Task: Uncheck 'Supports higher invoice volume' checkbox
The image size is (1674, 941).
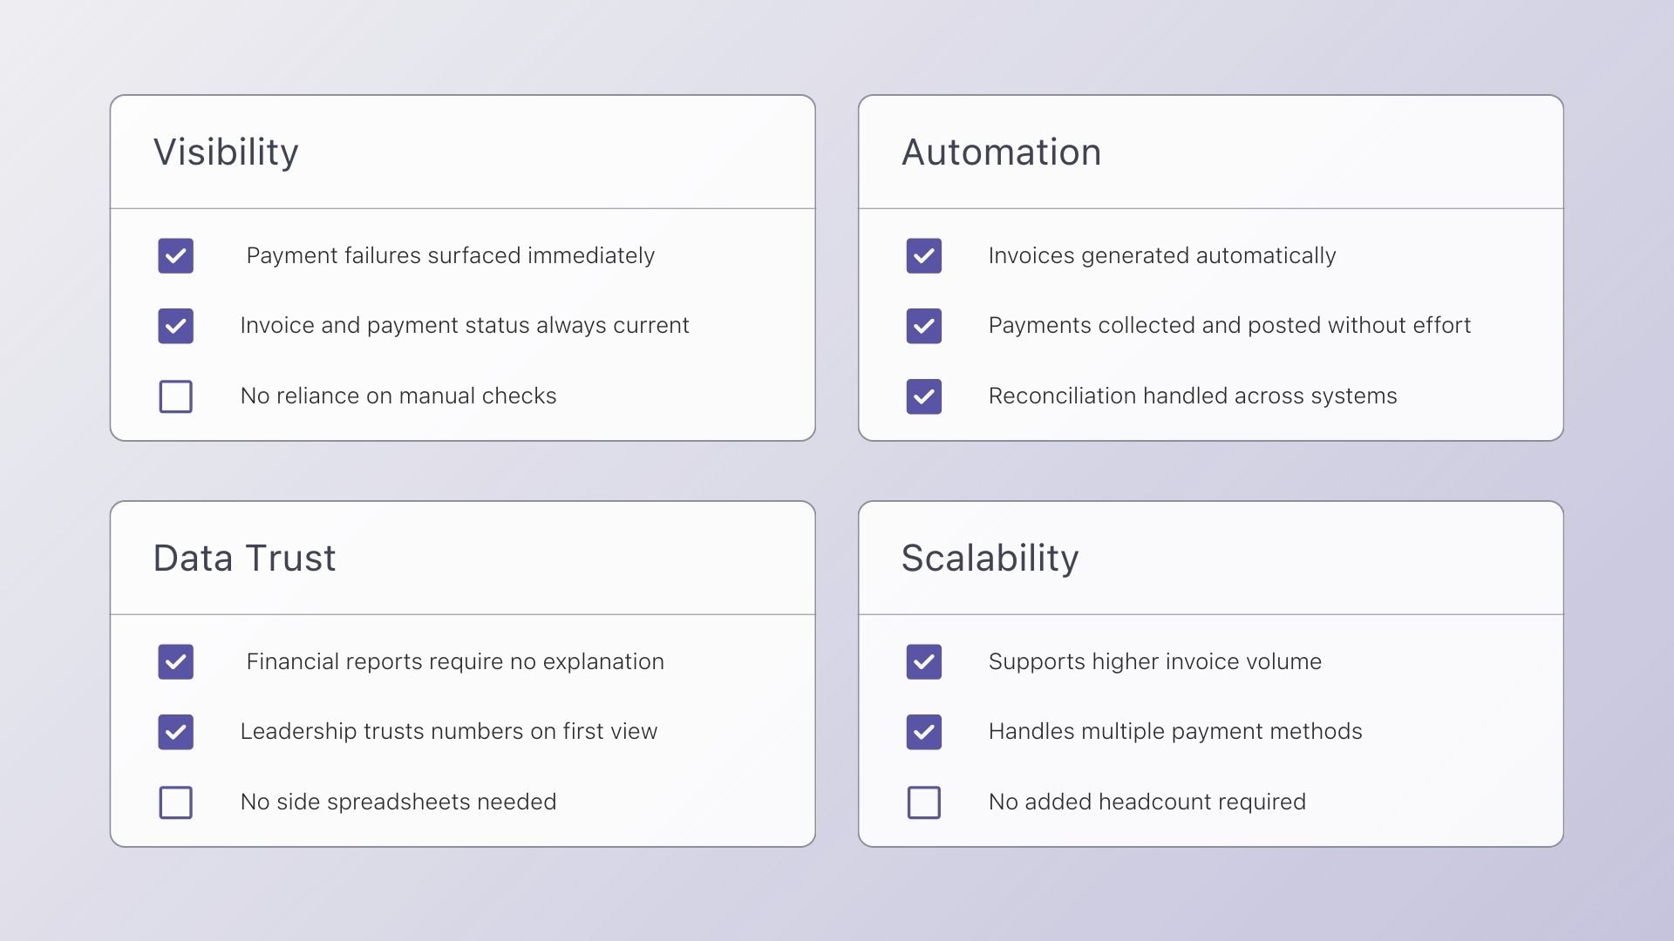Action: 923,662
